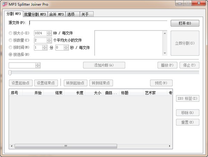
Task: Click the 设置起始点 button
Action: [x=20, y=83]
